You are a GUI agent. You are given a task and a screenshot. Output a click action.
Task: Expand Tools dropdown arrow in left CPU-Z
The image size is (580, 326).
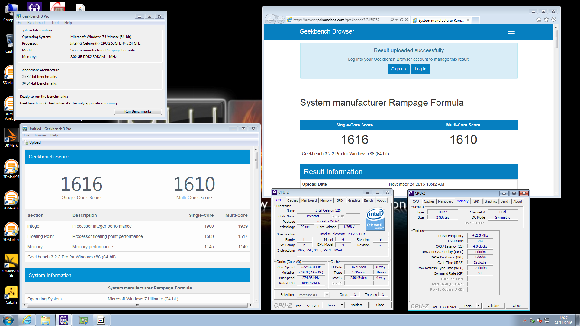342,305
